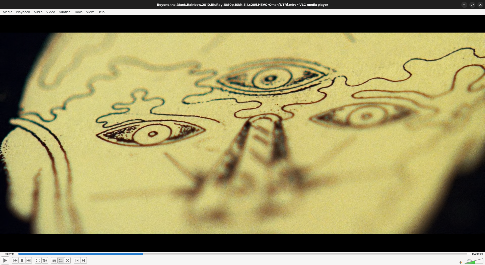
Task: Open the Audio menu
Action: click(x=38, y=12)
